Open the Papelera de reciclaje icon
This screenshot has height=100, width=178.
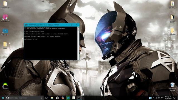click(x=172, y=87)
